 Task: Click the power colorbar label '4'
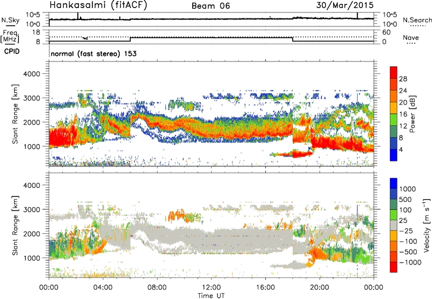pos(401,149)
